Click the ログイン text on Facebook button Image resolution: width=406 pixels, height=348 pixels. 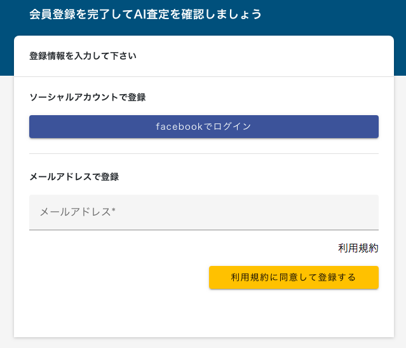click(x=233, y=127)
